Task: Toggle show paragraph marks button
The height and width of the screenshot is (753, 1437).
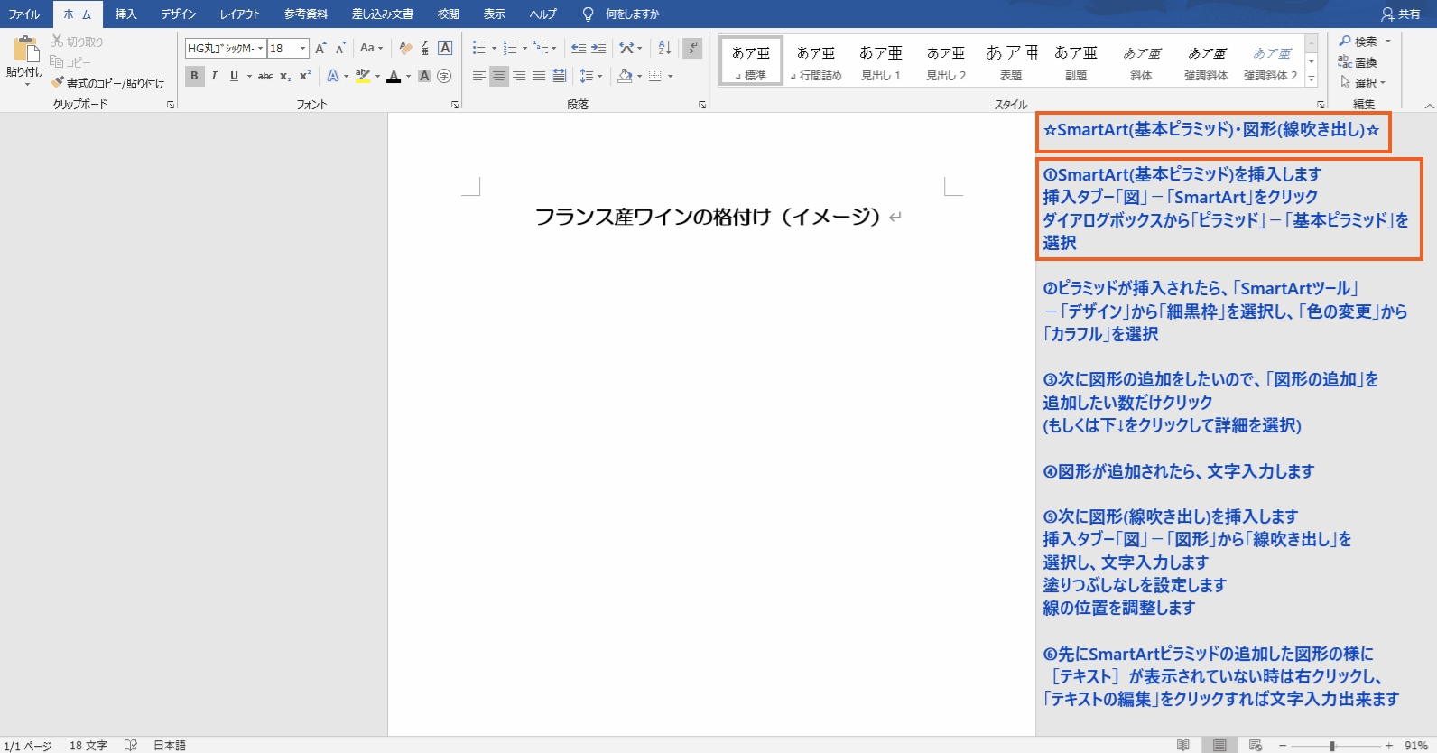Action: coord(692,48)
